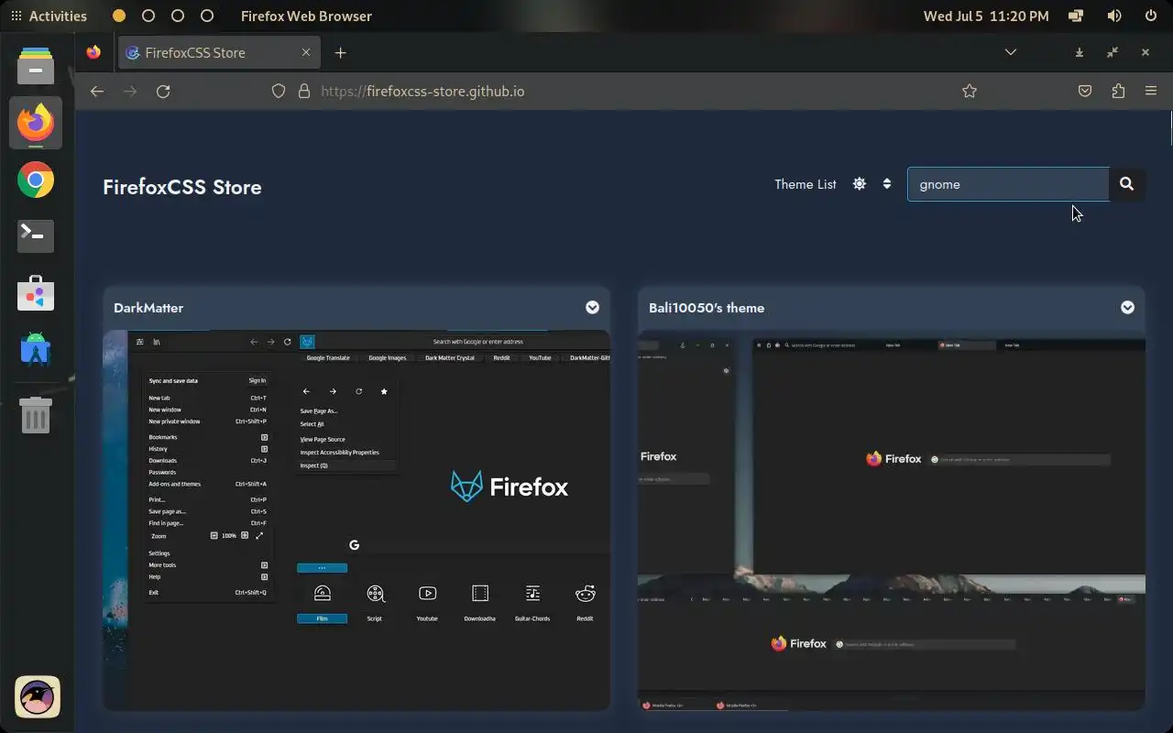The width and height of the screenshot is (1173, 733).
Task: Open the DarkMatter theme preview image
Action: coord(356,520)
